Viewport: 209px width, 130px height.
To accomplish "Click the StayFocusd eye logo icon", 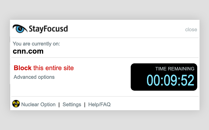I will click(20, 29).
